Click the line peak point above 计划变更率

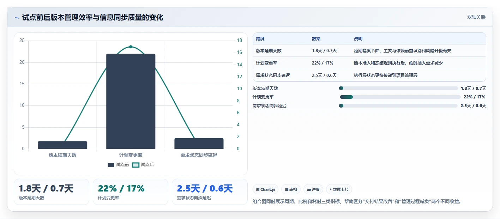(131, 47)
